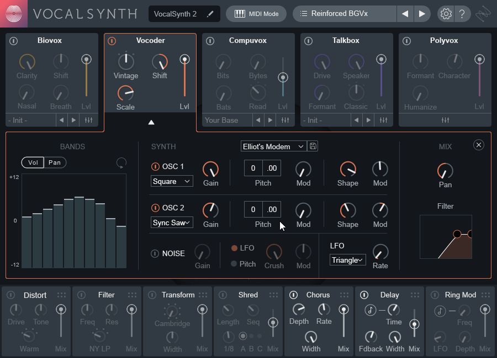Open the Elliot's Modem preset dropdown
Screen dimensions: 497x358
273,147
